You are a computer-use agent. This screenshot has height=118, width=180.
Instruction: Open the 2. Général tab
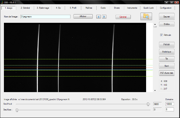25,8
